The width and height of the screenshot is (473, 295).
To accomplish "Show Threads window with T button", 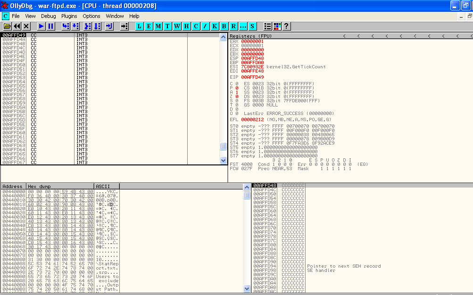I will point(167,26).
